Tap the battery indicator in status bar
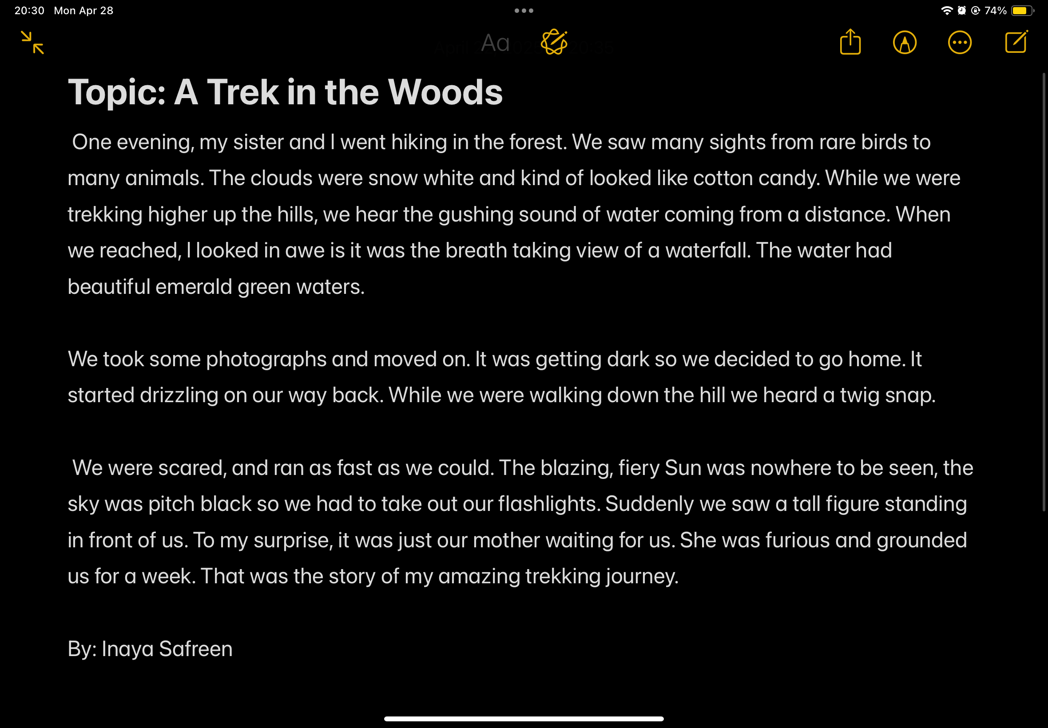This screenshot has width=1048, height=728. pos(1022,11)
